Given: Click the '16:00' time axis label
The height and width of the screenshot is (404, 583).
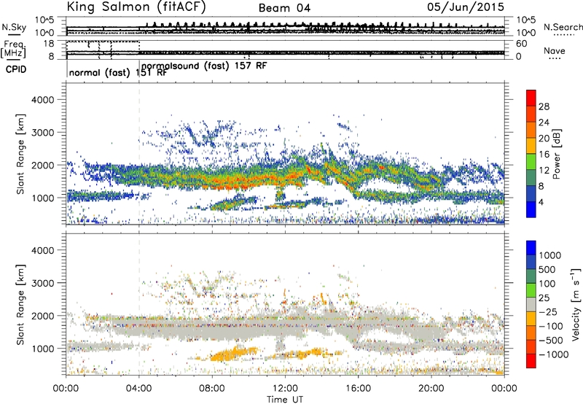Looking at the screenshot, I should pos(358,389).
